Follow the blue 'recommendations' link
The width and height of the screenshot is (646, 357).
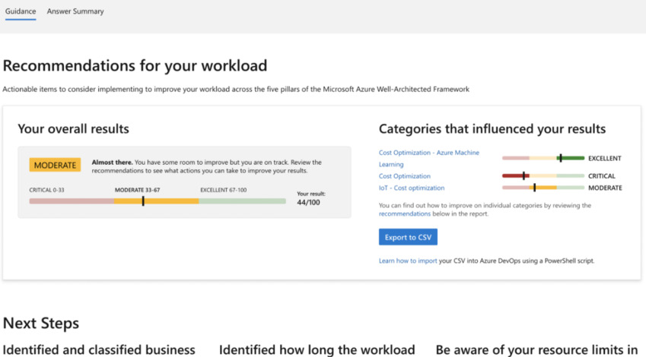click(405, 214)
